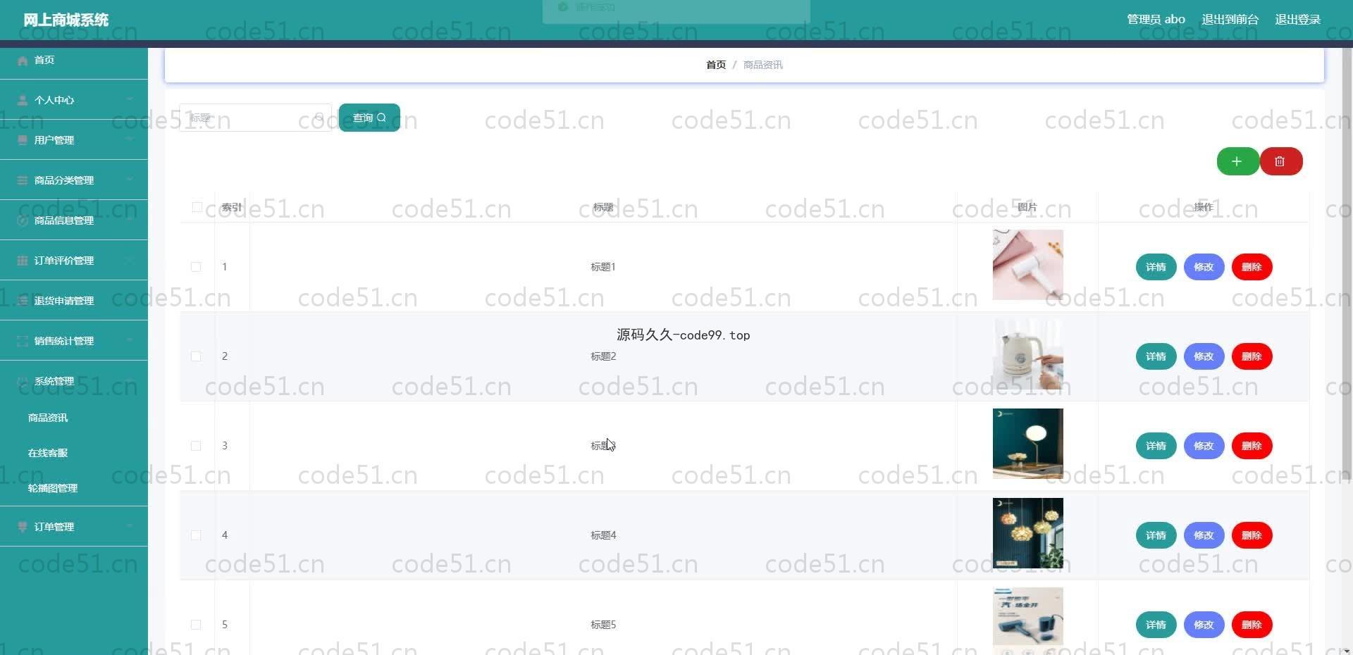1353x655 pixels.
Task: Click the icon beside 销售统计管理
Action: (x=23, y=341)
